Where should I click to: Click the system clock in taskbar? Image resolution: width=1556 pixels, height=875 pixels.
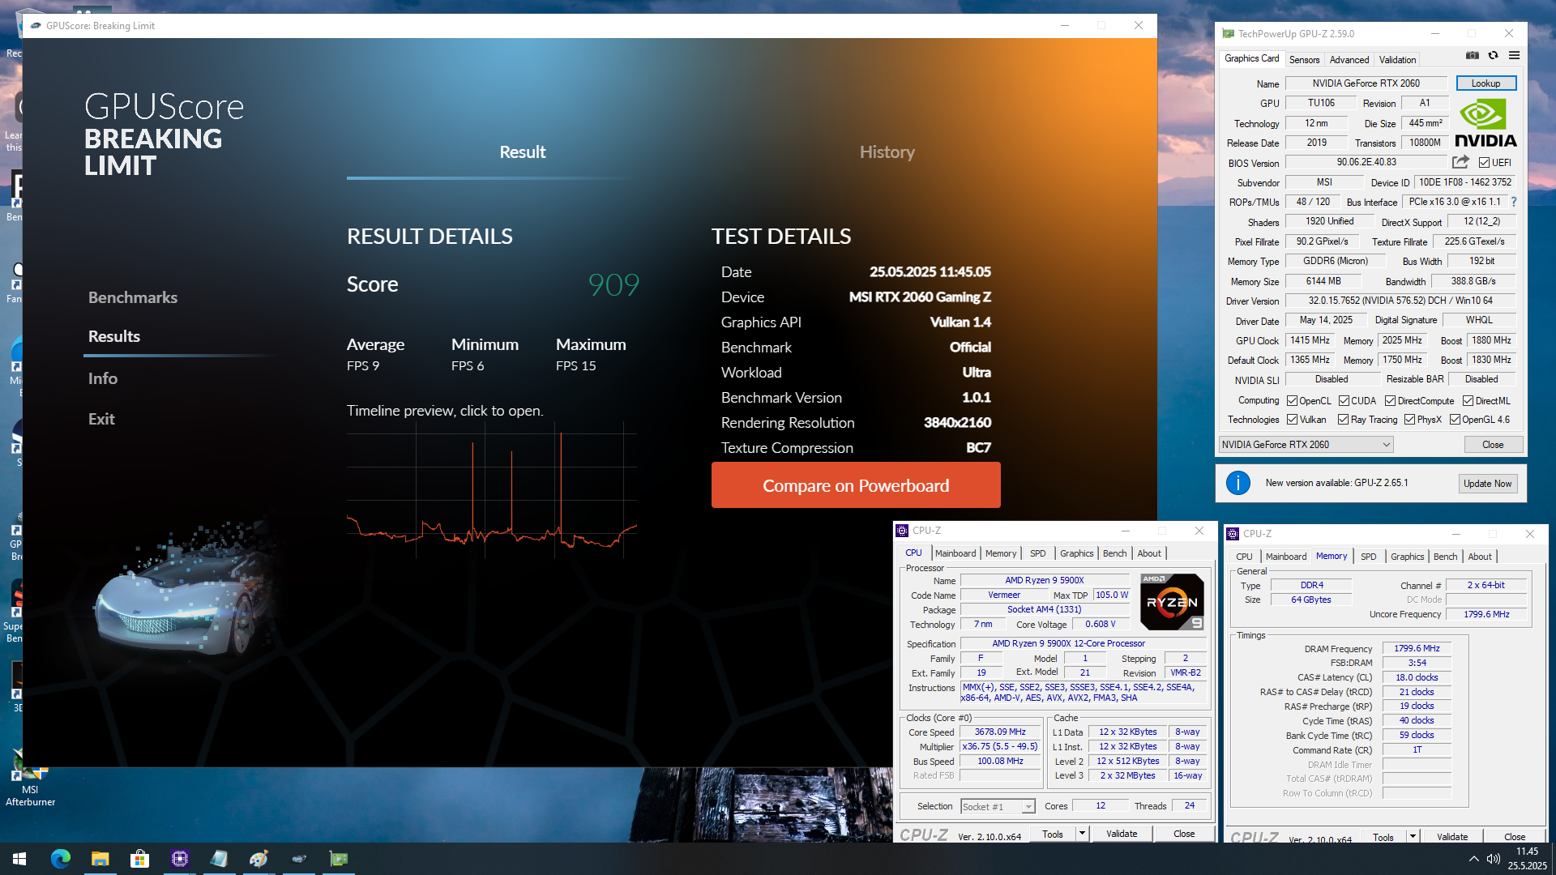[x=1527, y=859]
